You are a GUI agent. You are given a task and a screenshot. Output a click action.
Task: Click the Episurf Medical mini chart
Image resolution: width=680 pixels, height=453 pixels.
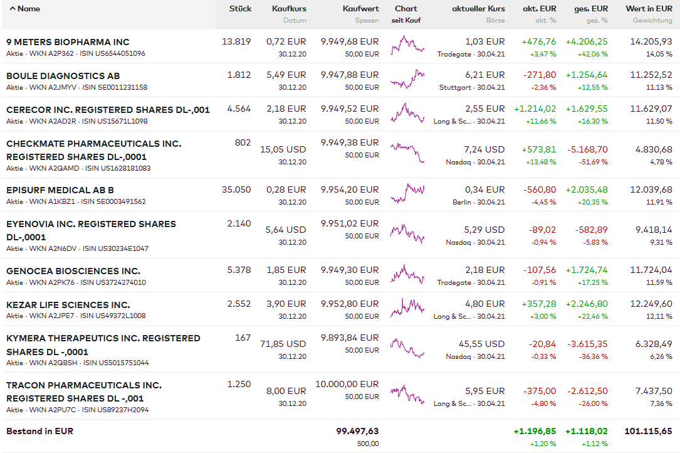click(x=407, y=193)
